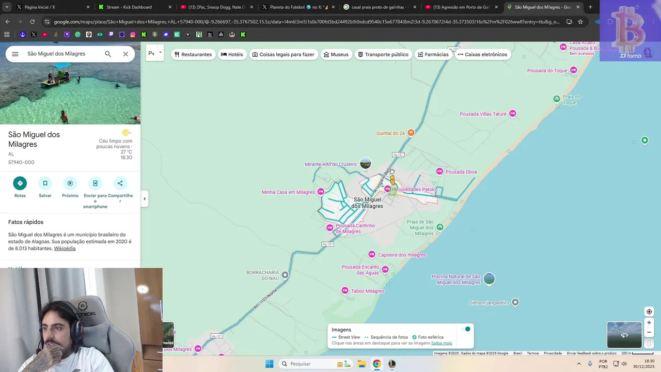
Task: Click the Termos footer link
Action: pos(533,353)
